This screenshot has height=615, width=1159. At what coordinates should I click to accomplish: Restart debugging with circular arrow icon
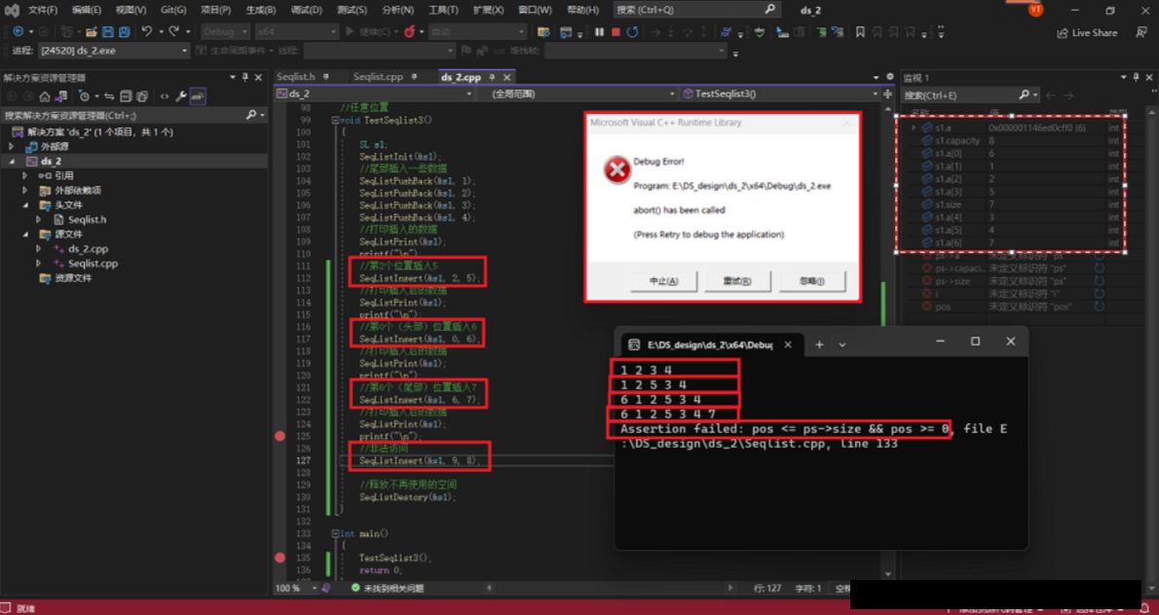point(633,32)
